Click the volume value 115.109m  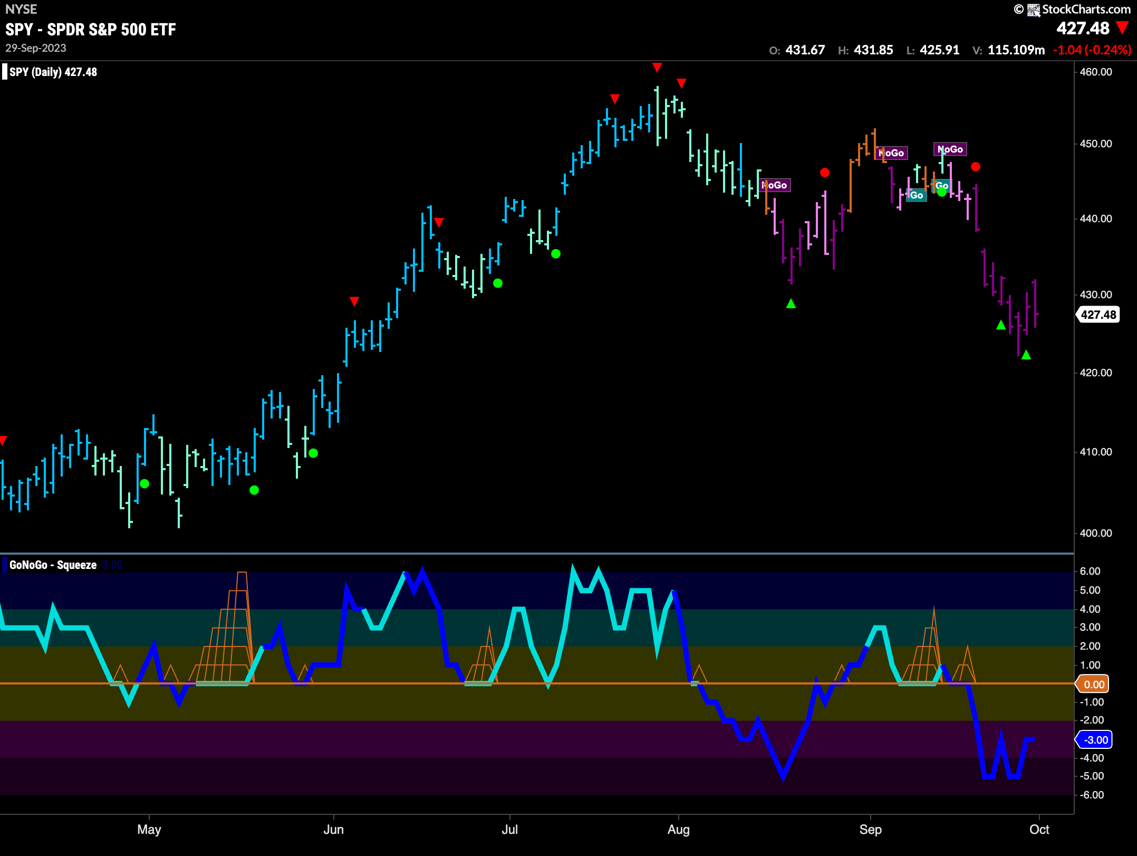click(x=1016, y=50)
